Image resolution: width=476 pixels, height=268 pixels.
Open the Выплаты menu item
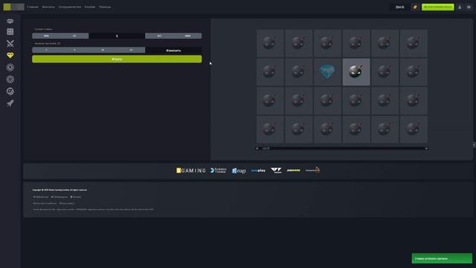48,7
